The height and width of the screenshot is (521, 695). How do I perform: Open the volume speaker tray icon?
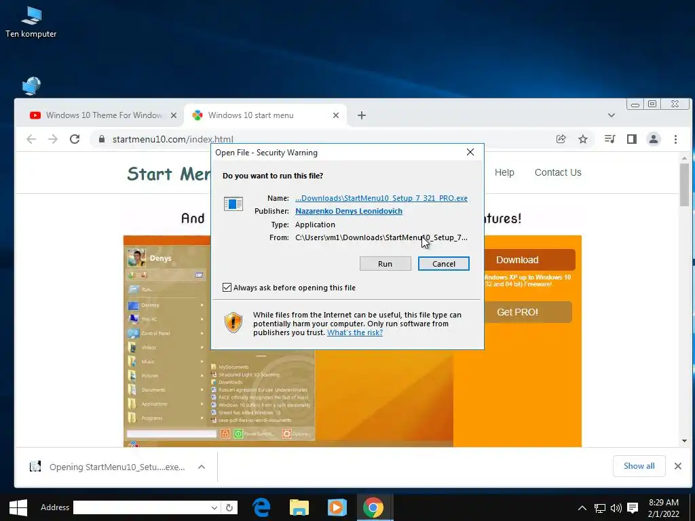click(x=616, y=508)
